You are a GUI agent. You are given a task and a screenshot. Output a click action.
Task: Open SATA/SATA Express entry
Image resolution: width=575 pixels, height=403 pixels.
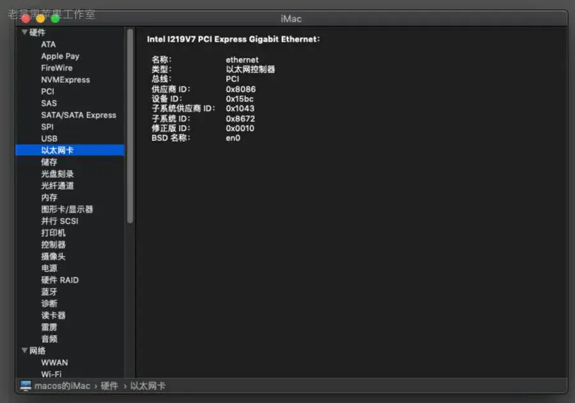(79, 115)
